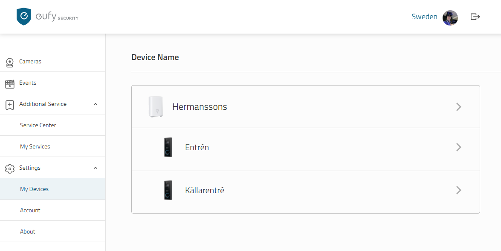Open the Cameras section
501x251 pixels.
click(x=30, y=61)
